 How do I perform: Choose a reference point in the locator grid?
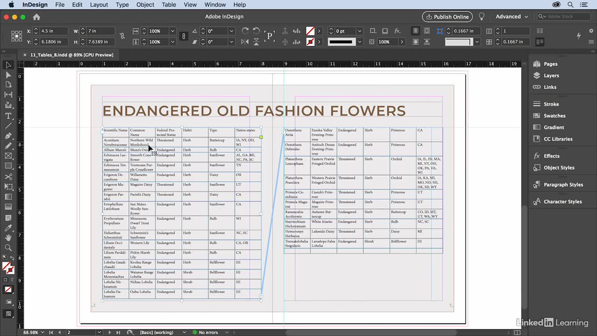[x=16, y=36]
